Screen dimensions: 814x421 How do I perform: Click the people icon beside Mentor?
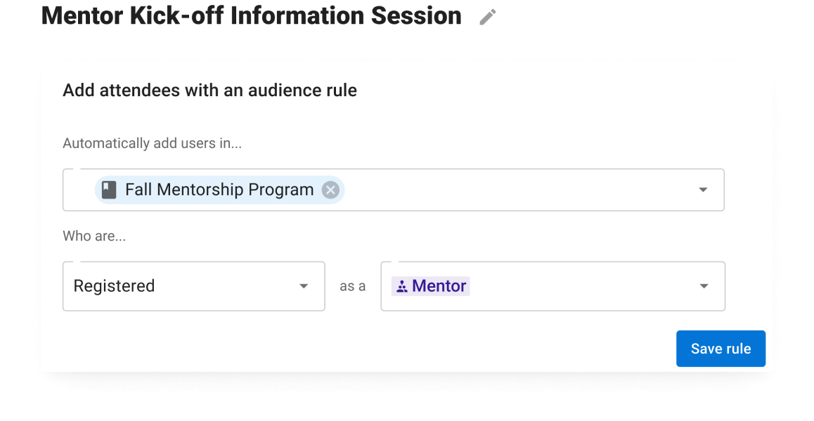(x=402, y=286)
